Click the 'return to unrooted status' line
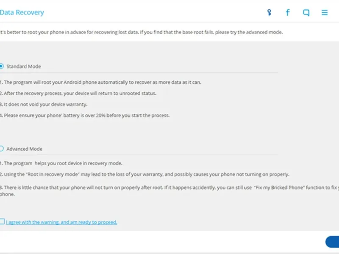Screen dimensions: 339x254 coord(78,93)
